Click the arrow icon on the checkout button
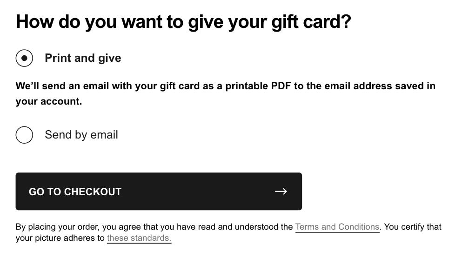The height and width of the screenshot is (258, 462). tap(281, 192)
